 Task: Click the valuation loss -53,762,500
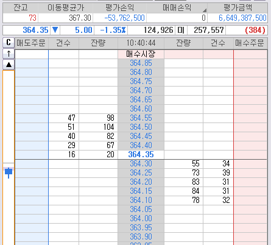click(x=124, y=18)
